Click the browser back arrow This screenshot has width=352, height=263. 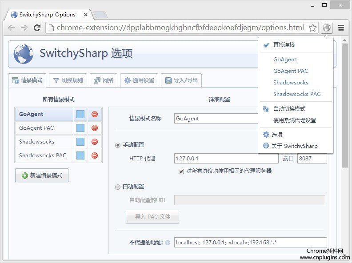pyautogui.click(x=11, y=28)
